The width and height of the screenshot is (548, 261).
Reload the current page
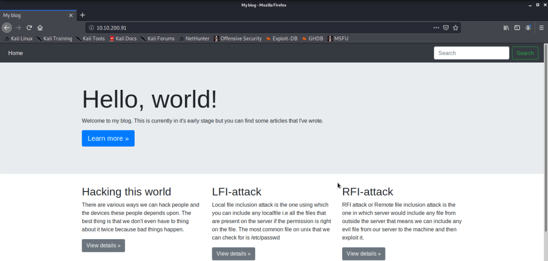coord(29,28)
